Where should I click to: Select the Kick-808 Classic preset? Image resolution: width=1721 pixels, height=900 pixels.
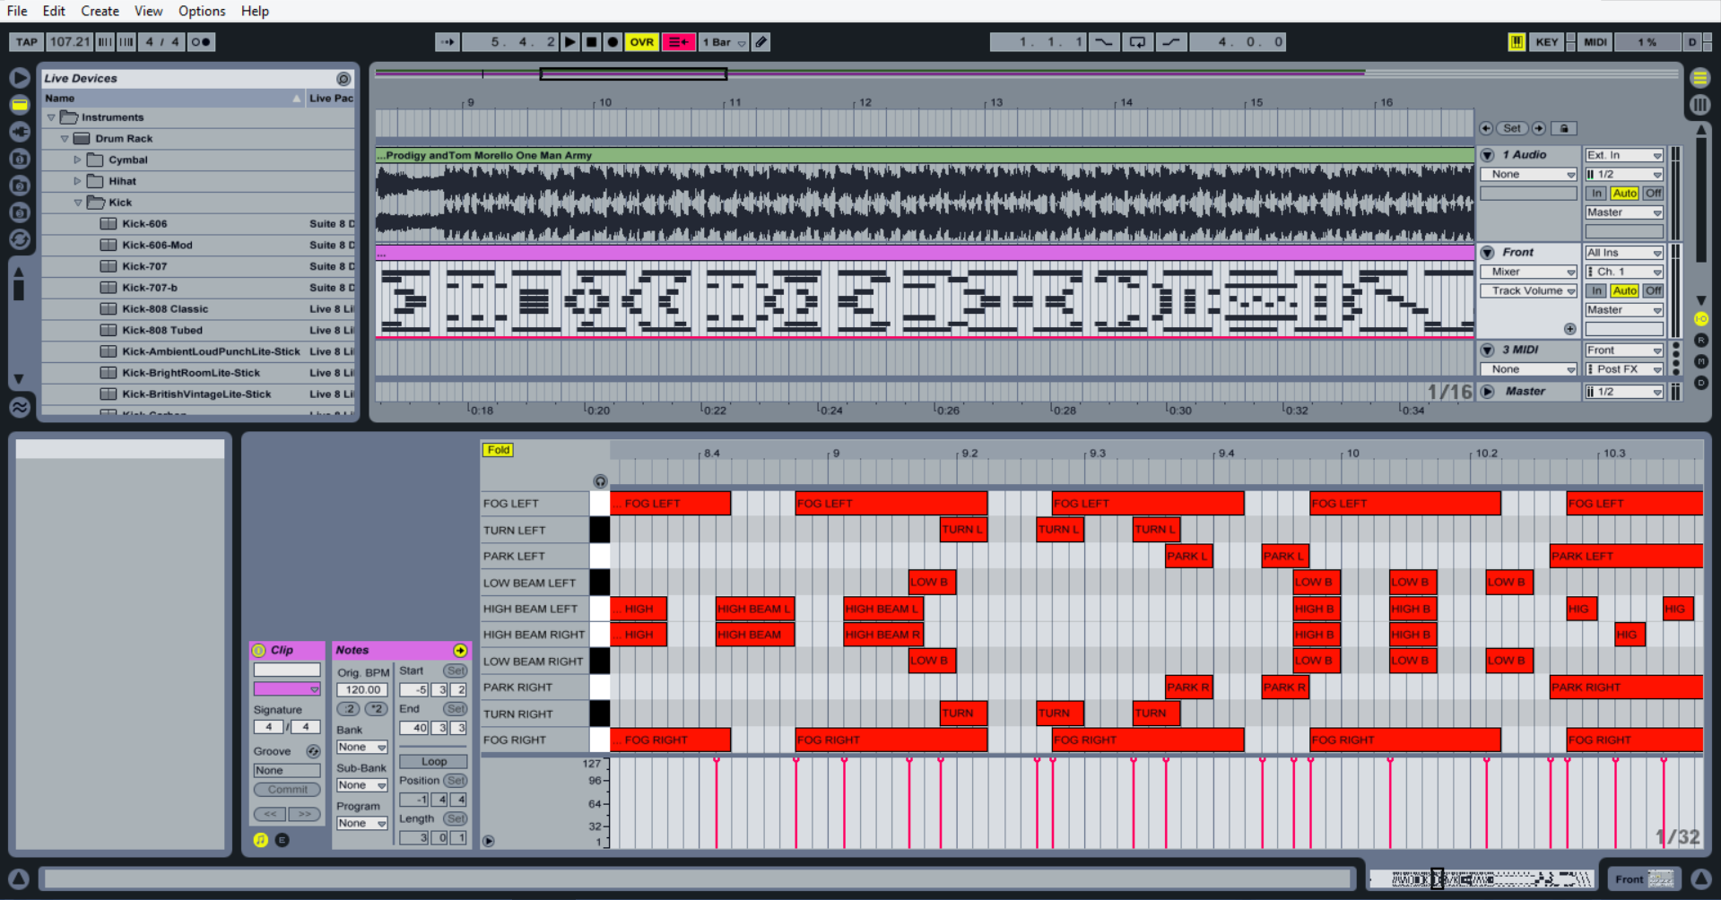[165, 309]
